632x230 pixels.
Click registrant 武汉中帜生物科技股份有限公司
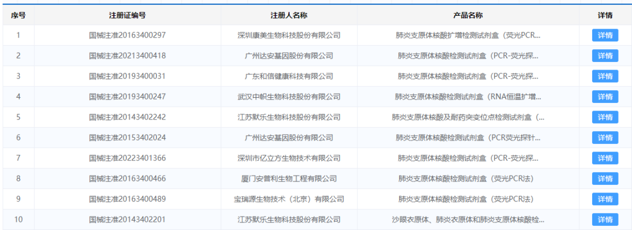[x=289, y=97]
